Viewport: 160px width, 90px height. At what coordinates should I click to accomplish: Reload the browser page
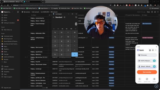[8, 5]
